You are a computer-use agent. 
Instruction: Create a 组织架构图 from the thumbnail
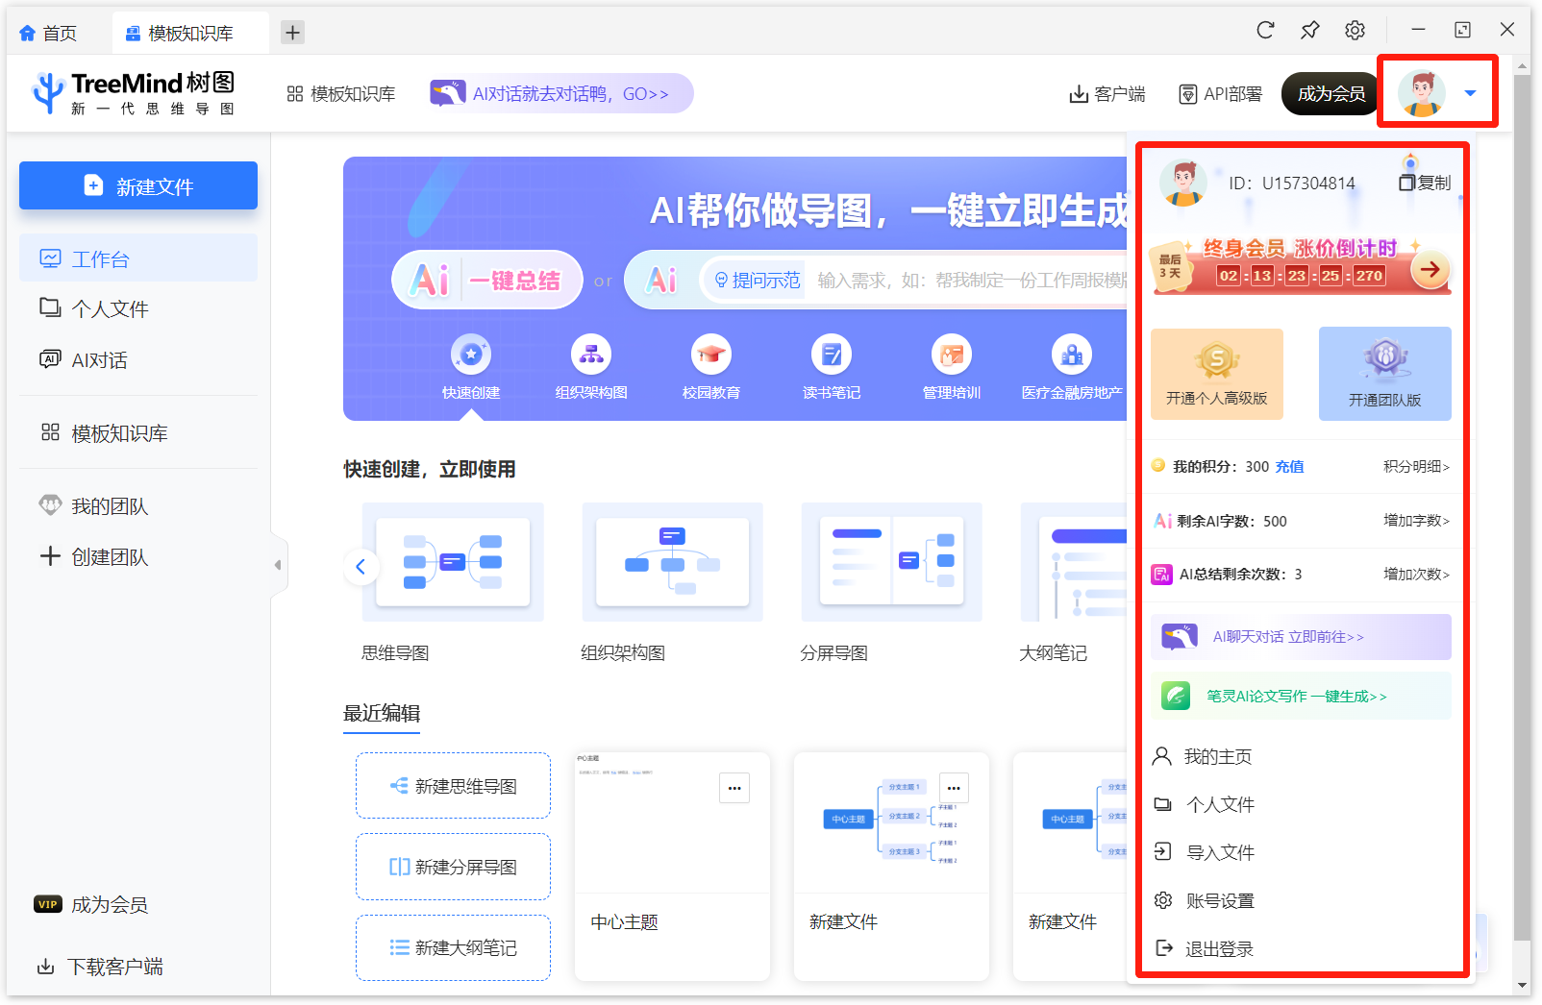pos(672,562)
